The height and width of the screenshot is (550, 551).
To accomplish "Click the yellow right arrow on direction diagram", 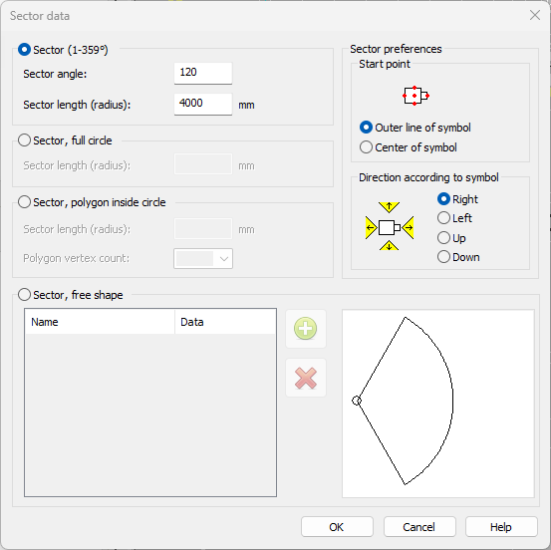I will (x=408, y=228).
